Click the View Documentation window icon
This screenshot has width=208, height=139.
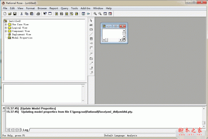[50, 13]
